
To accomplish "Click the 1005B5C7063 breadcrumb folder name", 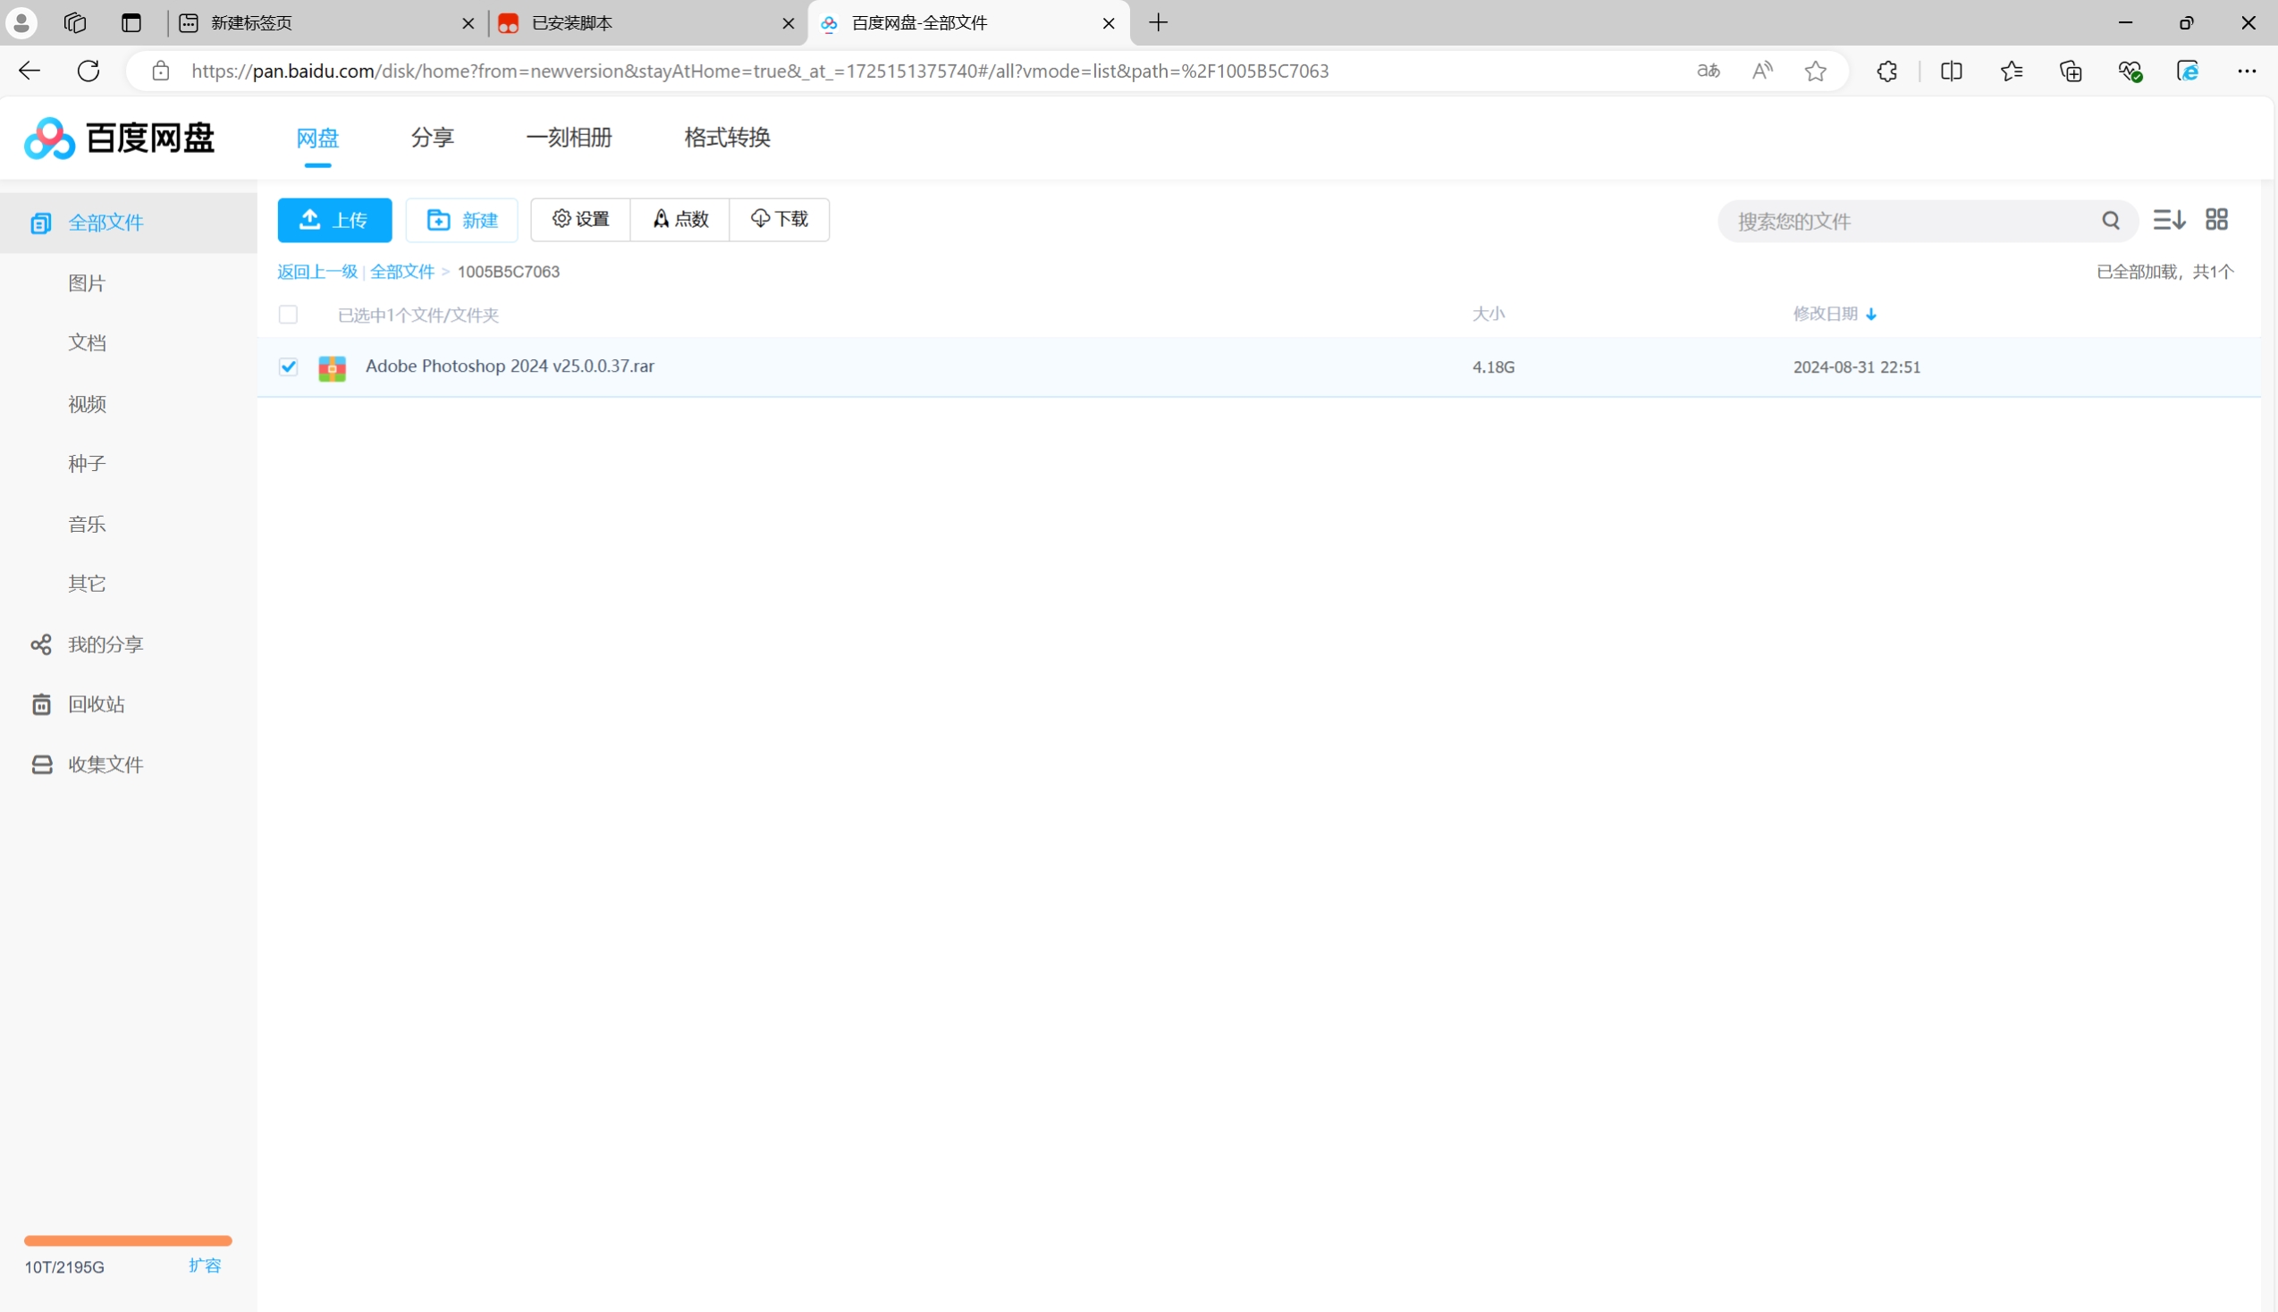I will tap(508, 271).
